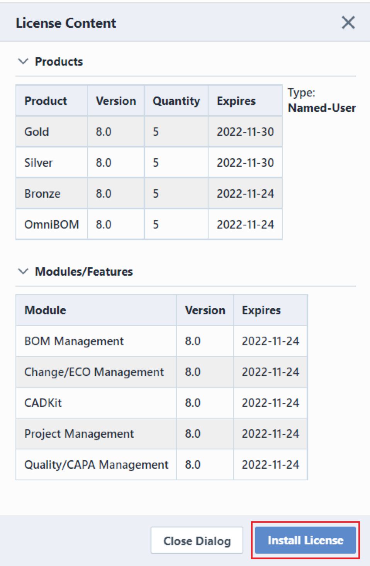The width and height of the screenshot is (370, 566).
Task: Select the Bronze product cell
Action: click(52, 193)
